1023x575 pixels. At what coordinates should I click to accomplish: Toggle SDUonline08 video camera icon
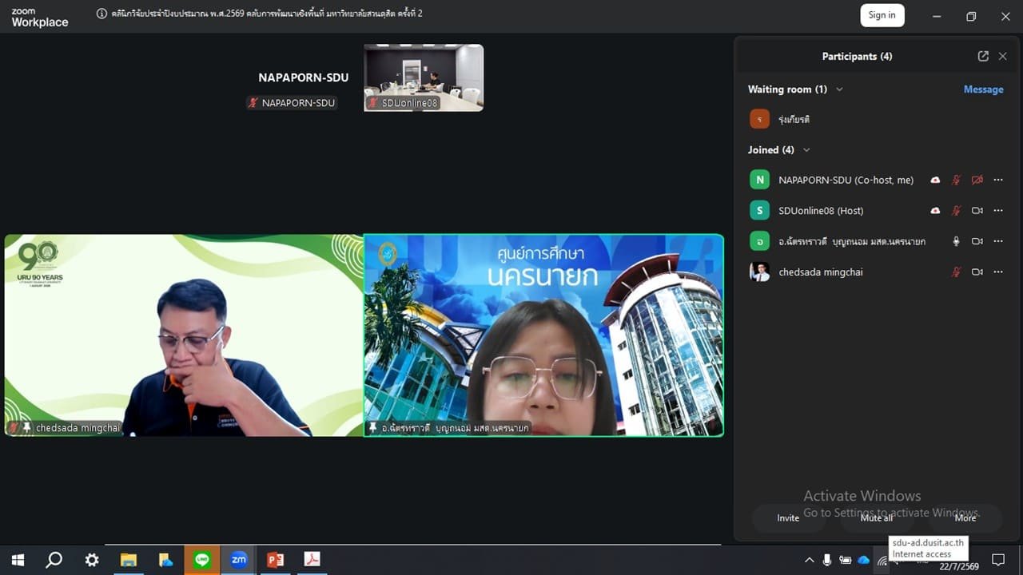click(977, 211)
